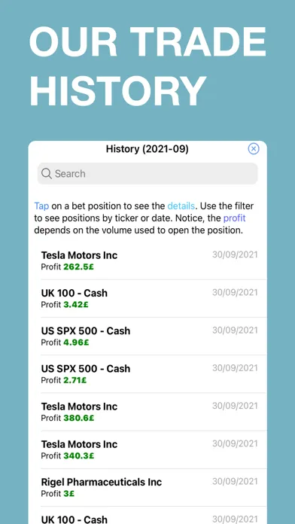Click the 340.3£ profit value

click(x=79, y=455)
